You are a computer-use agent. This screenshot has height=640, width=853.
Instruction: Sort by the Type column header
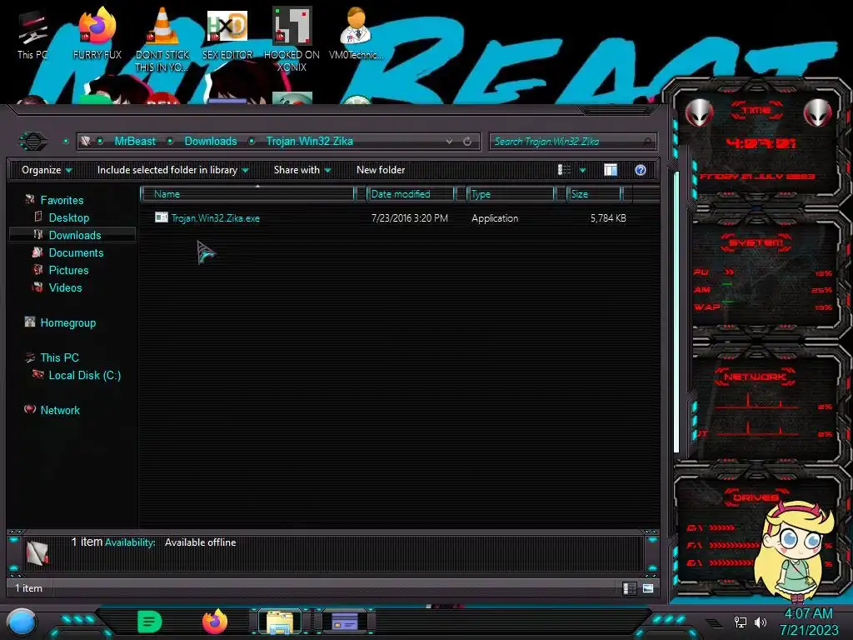(x=511, y=193)
